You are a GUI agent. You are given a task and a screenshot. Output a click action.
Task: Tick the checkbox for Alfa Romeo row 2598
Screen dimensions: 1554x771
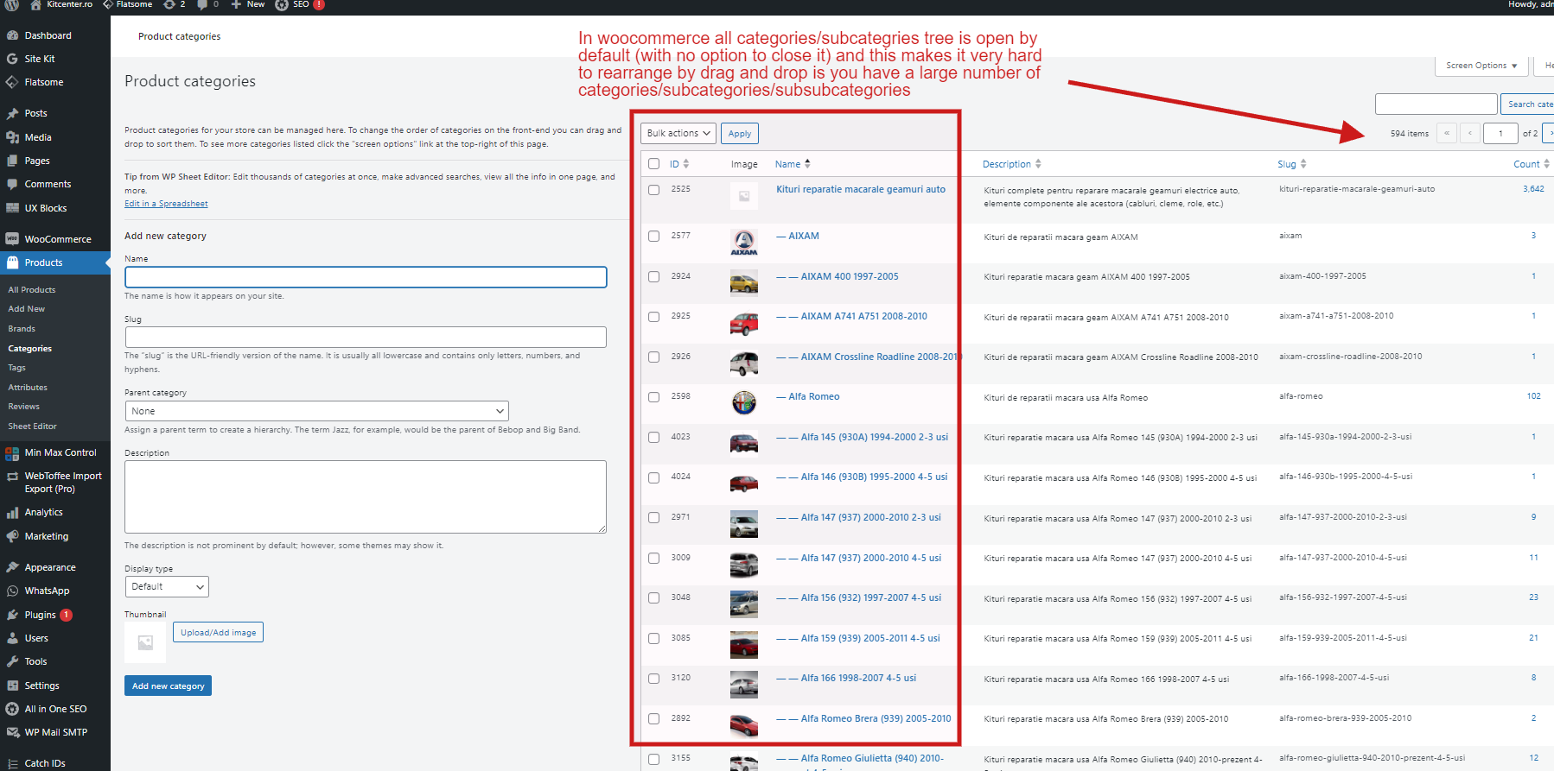[653, 397]
